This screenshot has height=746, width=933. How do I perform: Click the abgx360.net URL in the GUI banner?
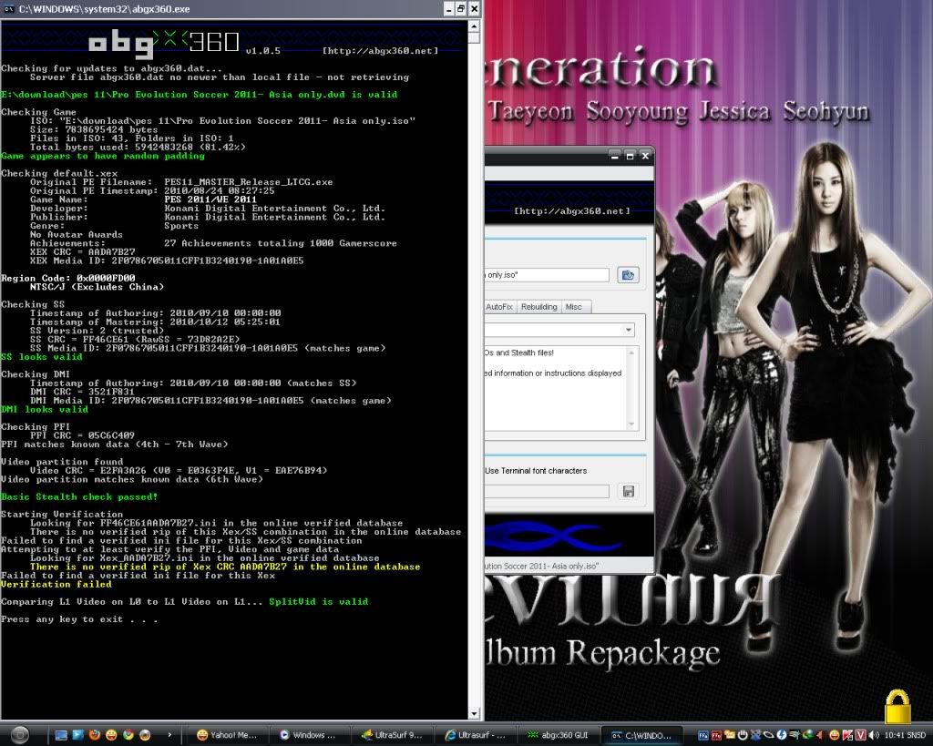[x=572, y=211]
